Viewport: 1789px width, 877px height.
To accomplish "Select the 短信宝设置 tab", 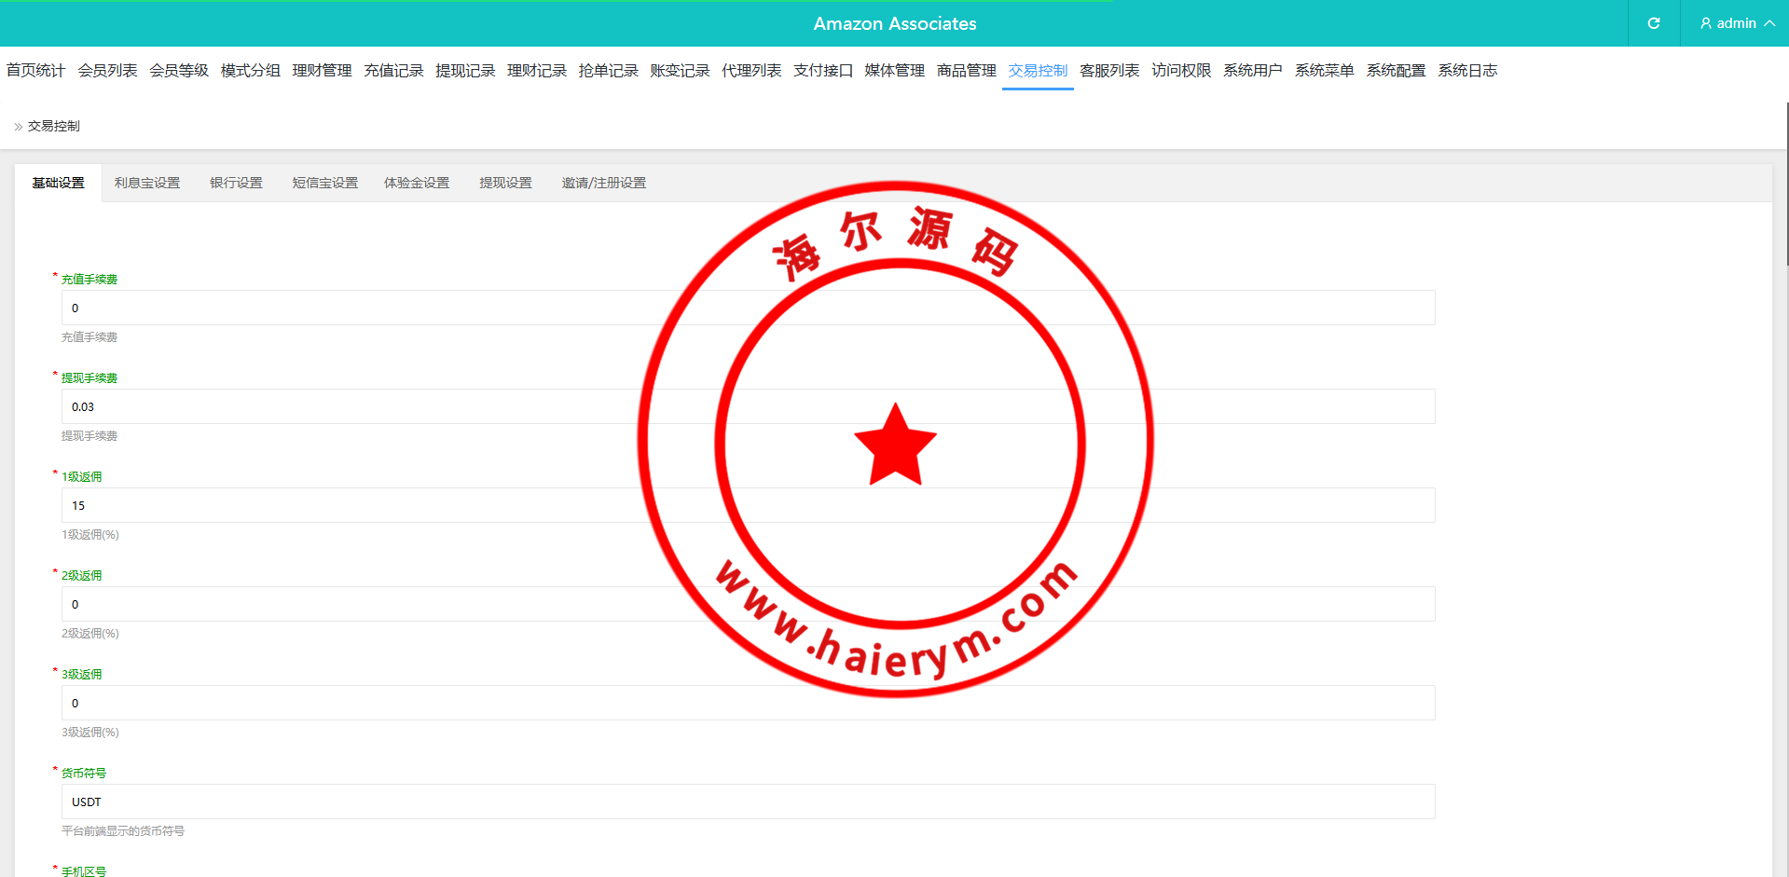I will 324,183.
